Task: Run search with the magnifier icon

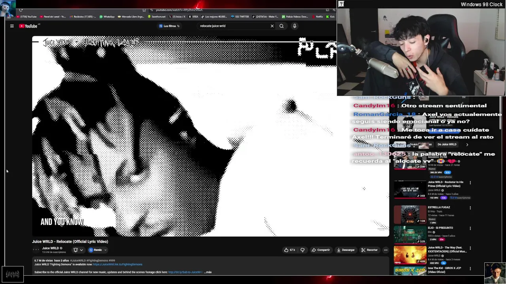Action: [x=281, y=26]
